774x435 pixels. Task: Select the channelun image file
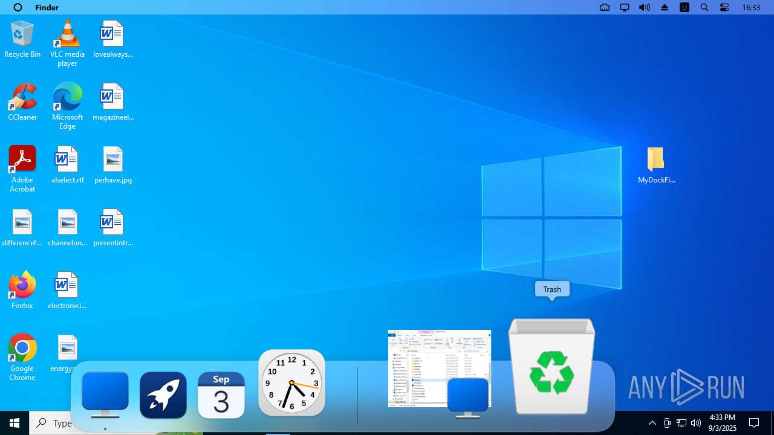click(67, 228)
